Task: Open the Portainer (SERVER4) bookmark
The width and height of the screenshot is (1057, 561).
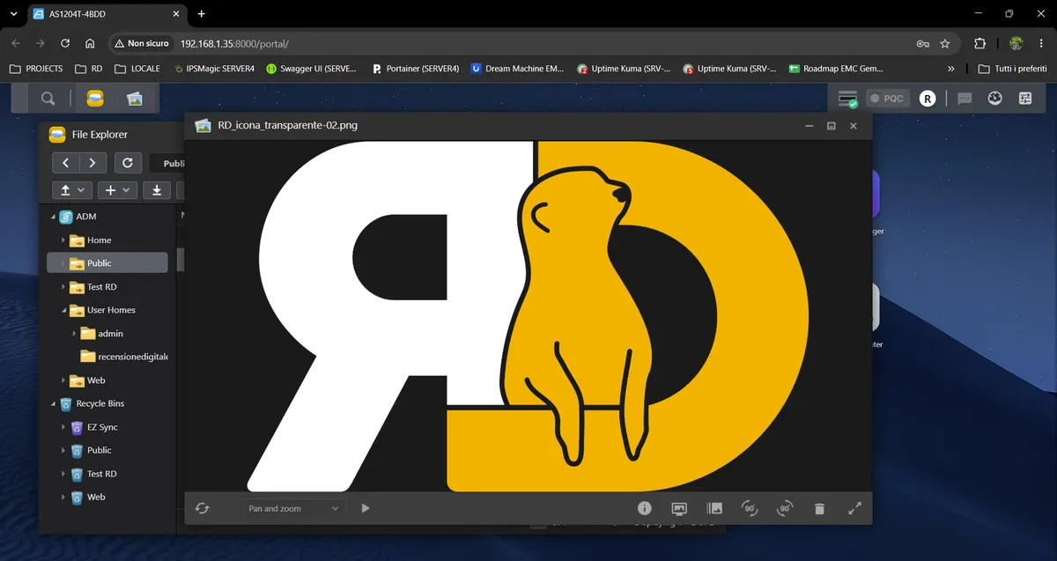Action: click(x=415, y=68)
